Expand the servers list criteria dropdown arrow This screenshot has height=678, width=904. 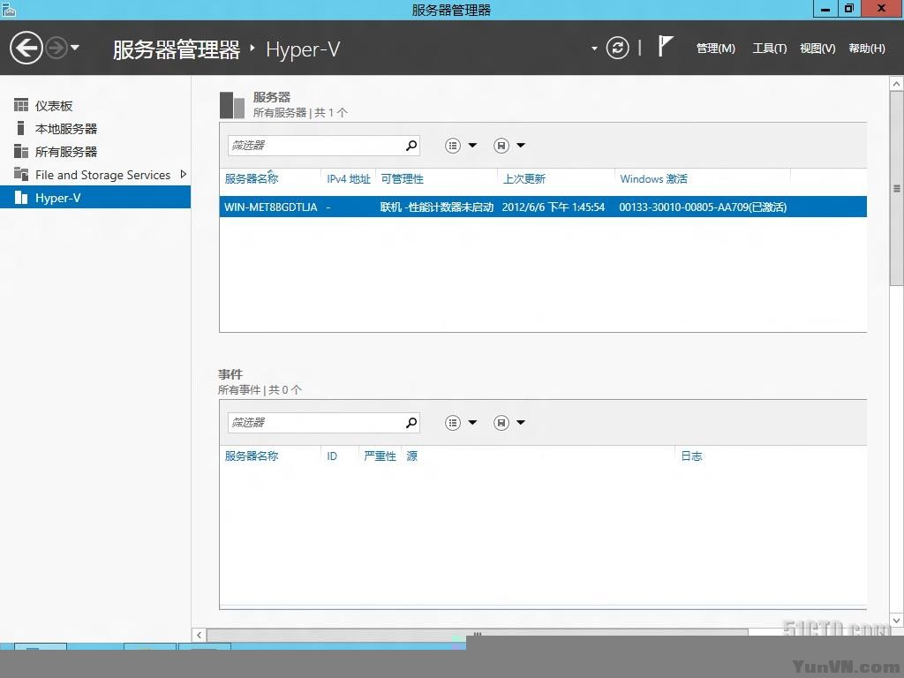click(473, 146)
